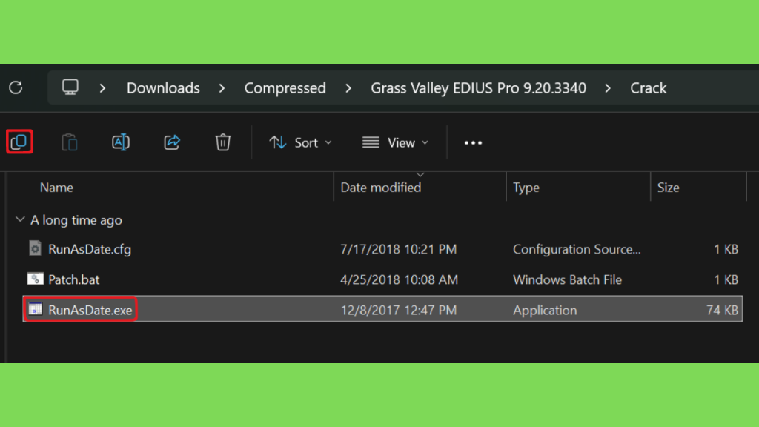Open the Sort dropdown
759x427 pixels.
[301, 143]
